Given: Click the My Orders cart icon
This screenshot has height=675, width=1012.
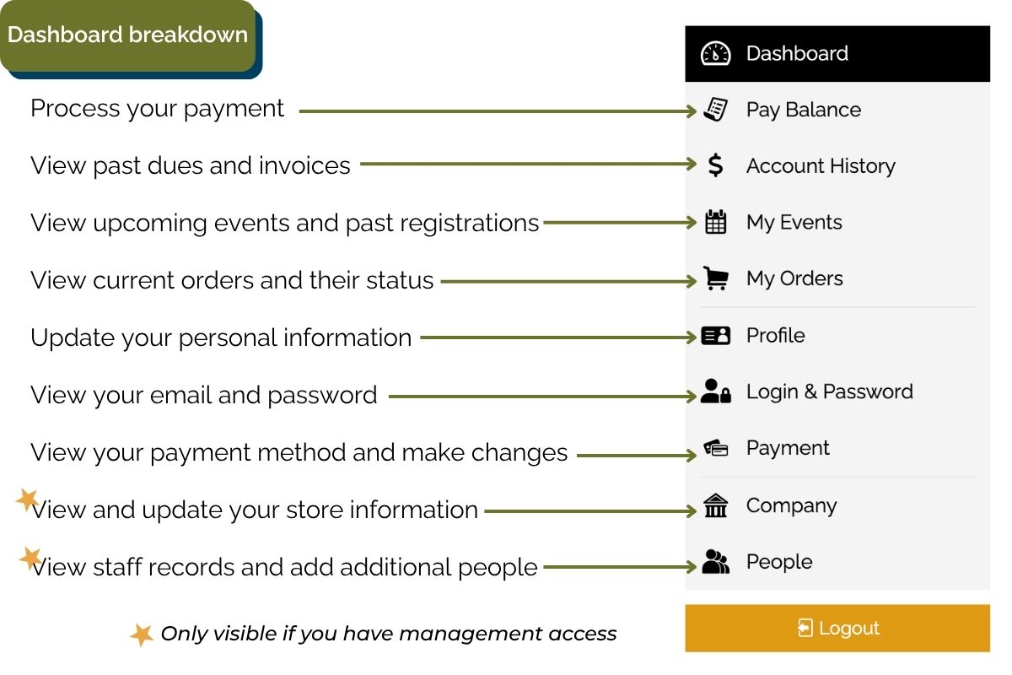Looking at the screenshot, I should [x=715, y=279].
